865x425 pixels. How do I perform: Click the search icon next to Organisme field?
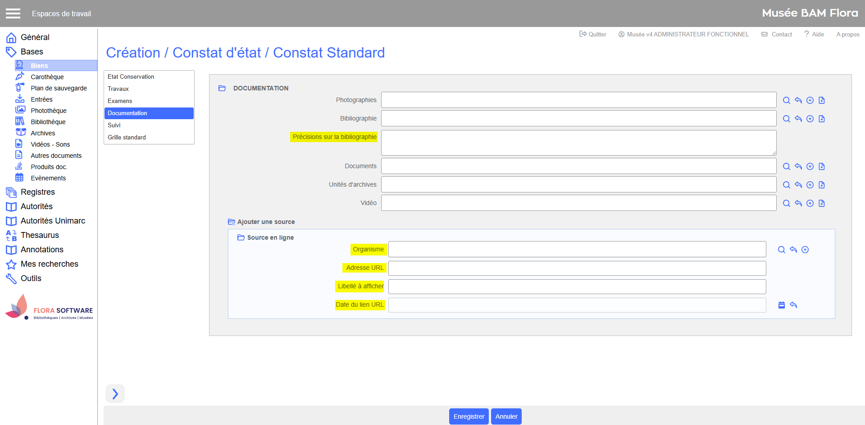coord(781,250)
